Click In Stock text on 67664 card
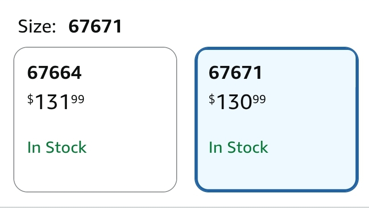This screenshot has height=208, width=369. click(57, 147)
